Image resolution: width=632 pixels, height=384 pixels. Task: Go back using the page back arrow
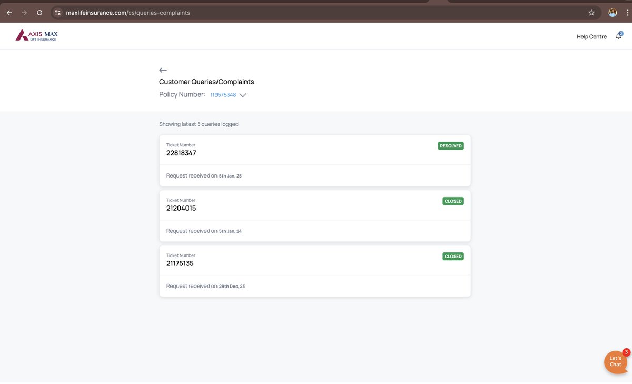(163, 70)
